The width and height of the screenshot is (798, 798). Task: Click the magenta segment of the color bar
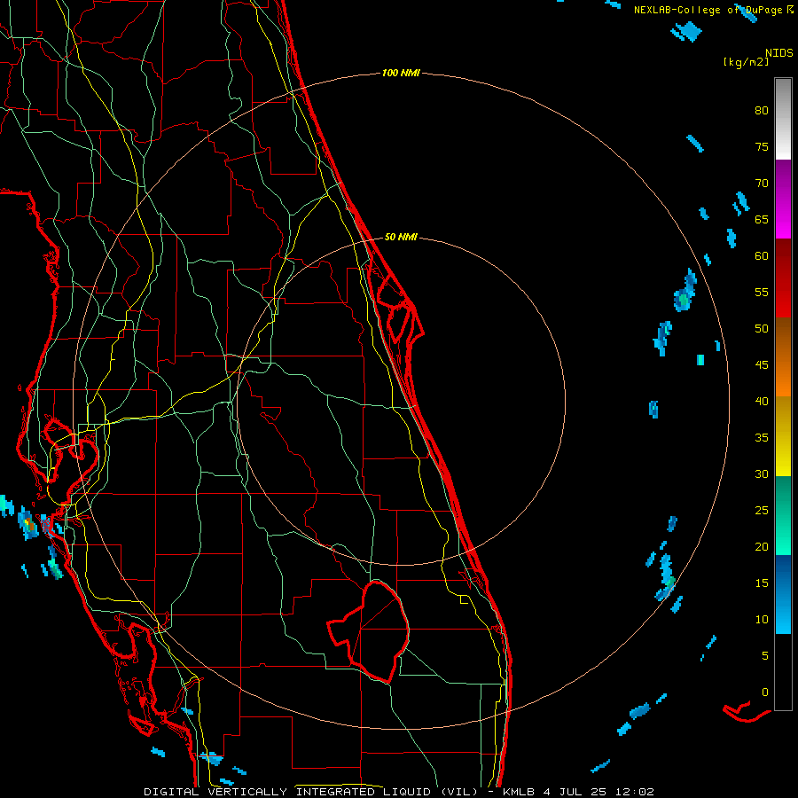click(783, 199)
